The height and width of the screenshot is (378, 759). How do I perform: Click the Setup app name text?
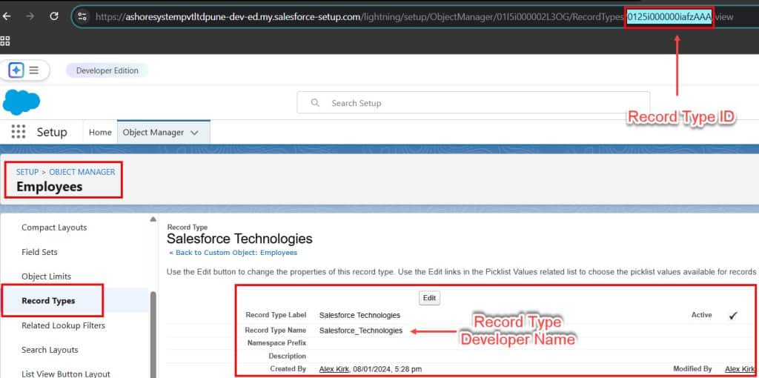(x=52, y=132)
